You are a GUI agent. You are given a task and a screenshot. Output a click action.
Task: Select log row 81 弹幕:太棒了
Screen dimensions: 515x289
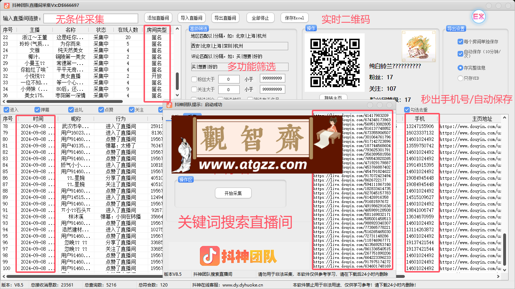[x=82, y=146]
